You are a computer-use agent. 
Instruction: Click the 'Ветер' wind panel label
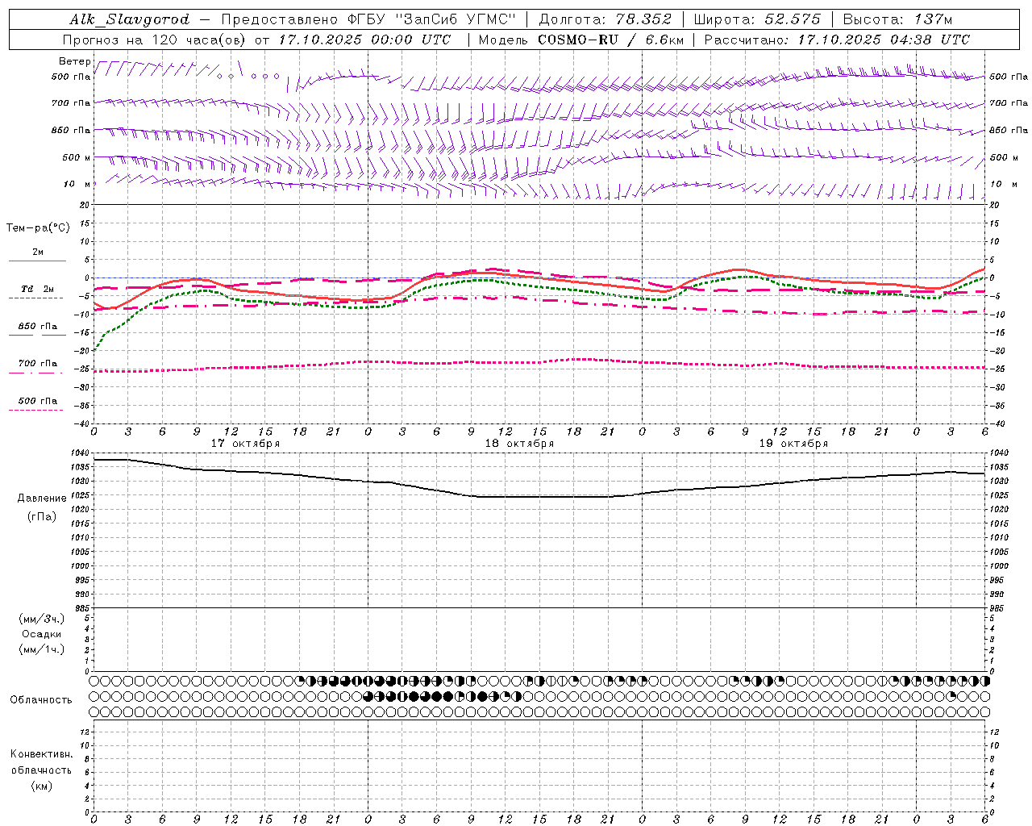(75, 61)
